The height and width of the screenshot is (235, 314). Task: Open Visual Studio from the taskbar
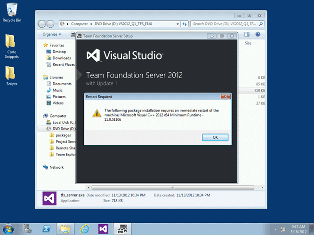[103, 229]
